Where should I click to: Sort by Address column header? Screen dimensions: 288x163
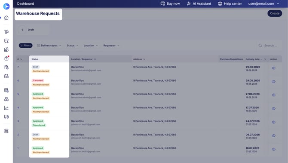[x=139, y=59]
